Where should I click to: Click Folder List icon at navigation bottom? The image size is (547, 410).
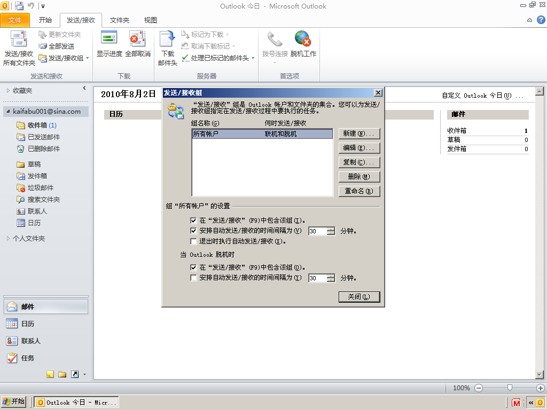[62, 374]
